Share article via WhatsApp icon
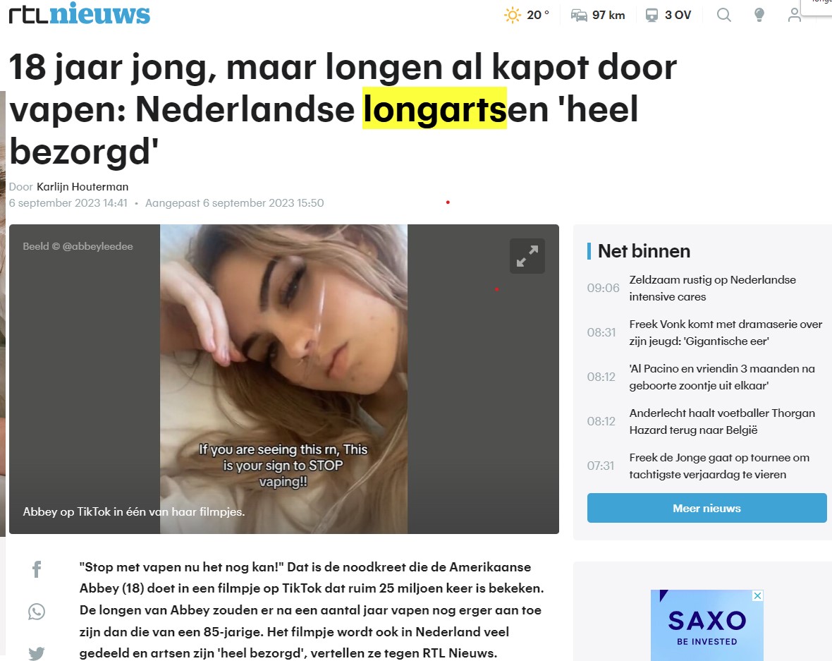This screenshot has width=832, height=661. pyautogui.click(x=37, y=612)
